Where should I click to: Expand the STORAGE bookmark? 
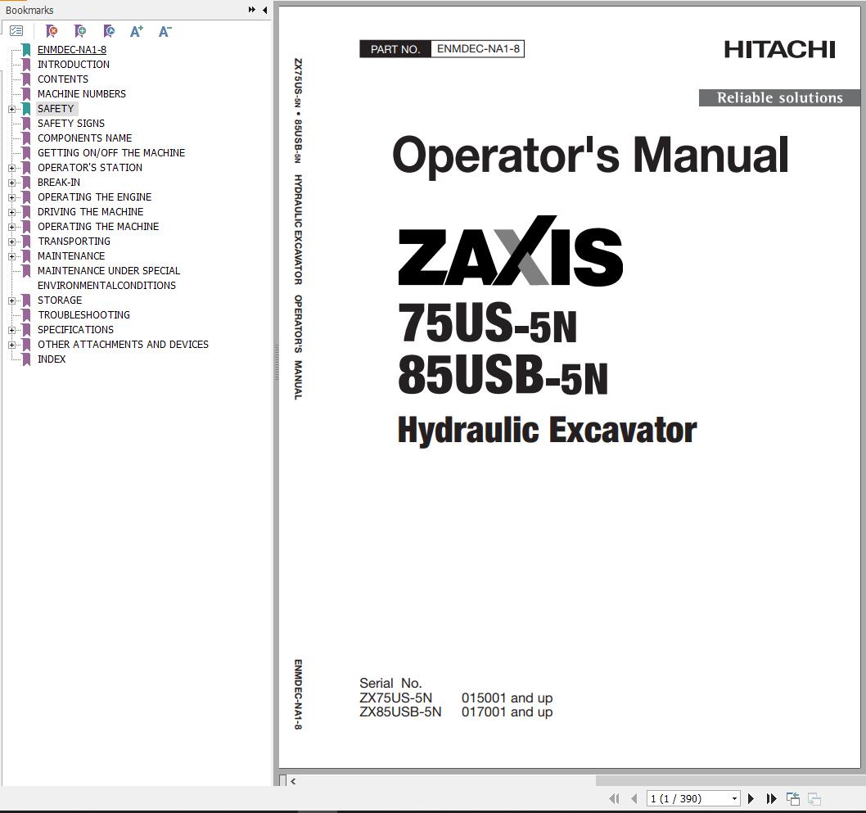[x=11, y=300]
